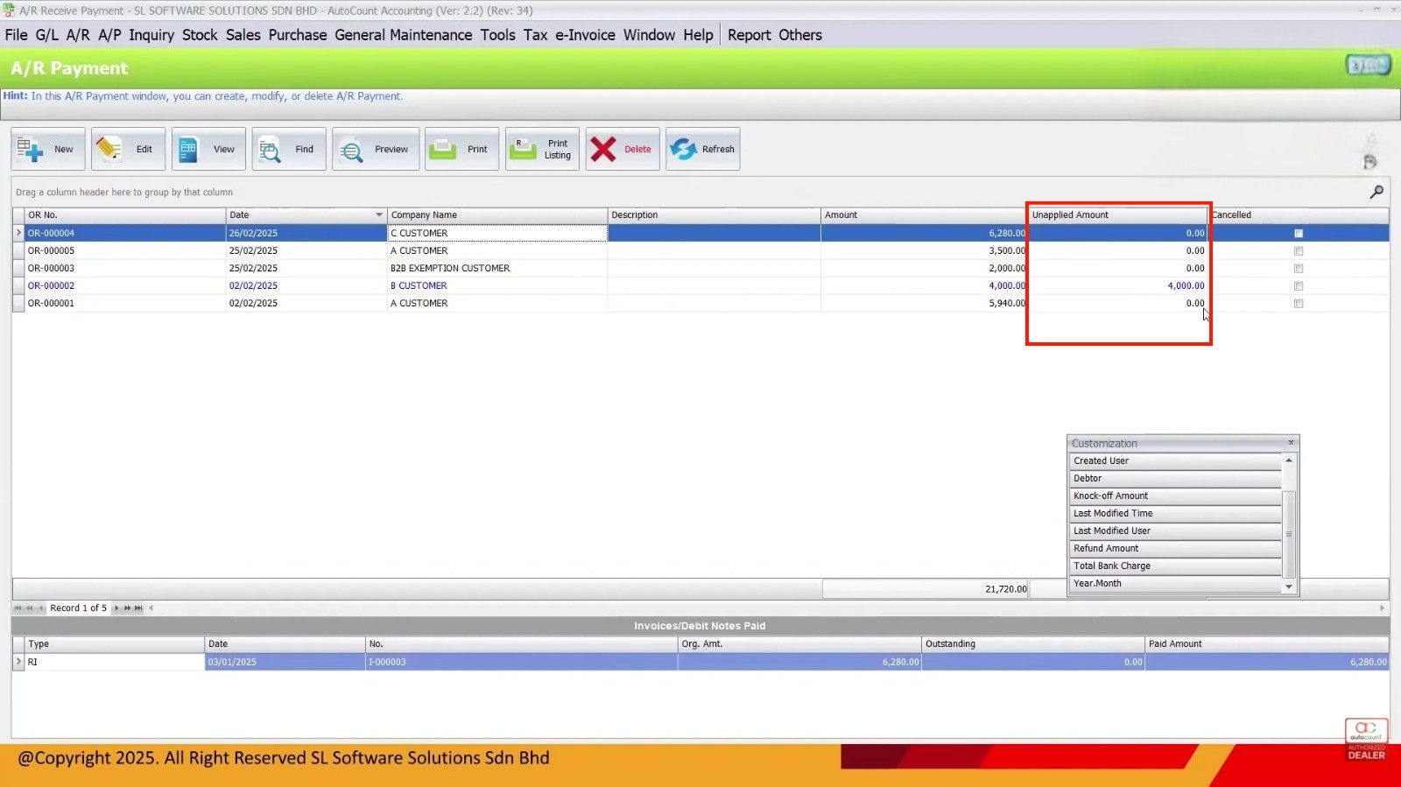Viewport: 1401px width, 787px height.
Task: Open the Report menu
Action: click(x=750, y=35)
